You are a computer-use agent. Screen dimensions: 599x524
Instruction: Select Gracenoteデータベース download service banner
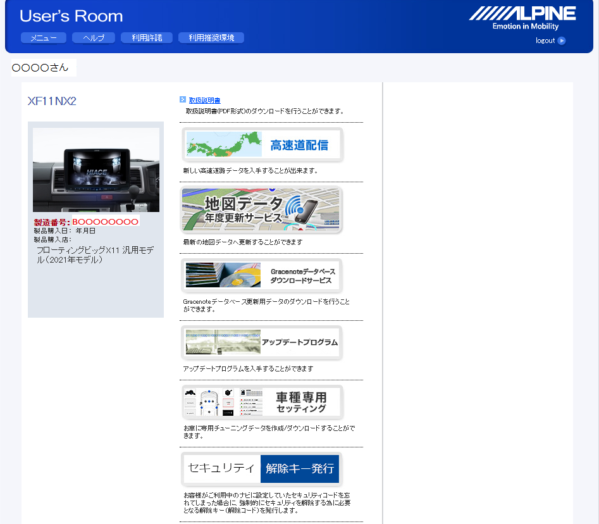[x=262, y=275]
